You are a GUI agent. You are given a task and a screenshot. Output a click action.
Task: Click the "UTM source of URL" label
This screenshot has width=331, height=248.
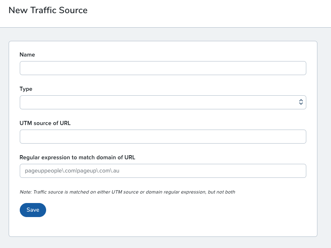pyautogui.click(x=45, y=123)
